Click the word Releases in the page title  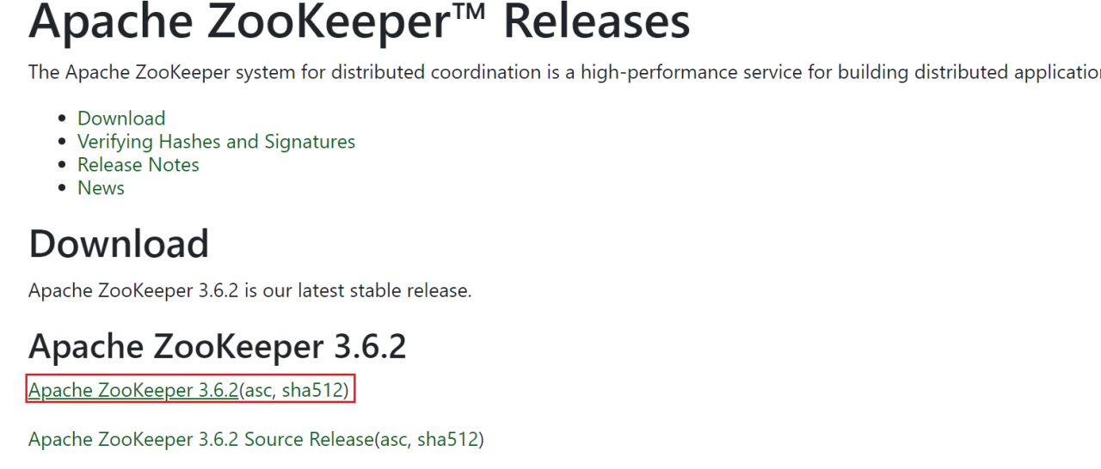click(596, 22)
